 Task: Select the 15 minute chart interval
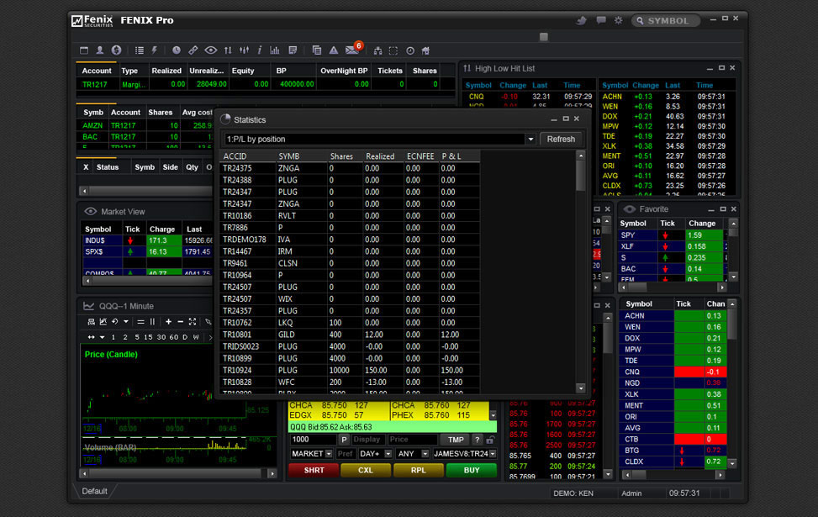click(x=148, y=337)
